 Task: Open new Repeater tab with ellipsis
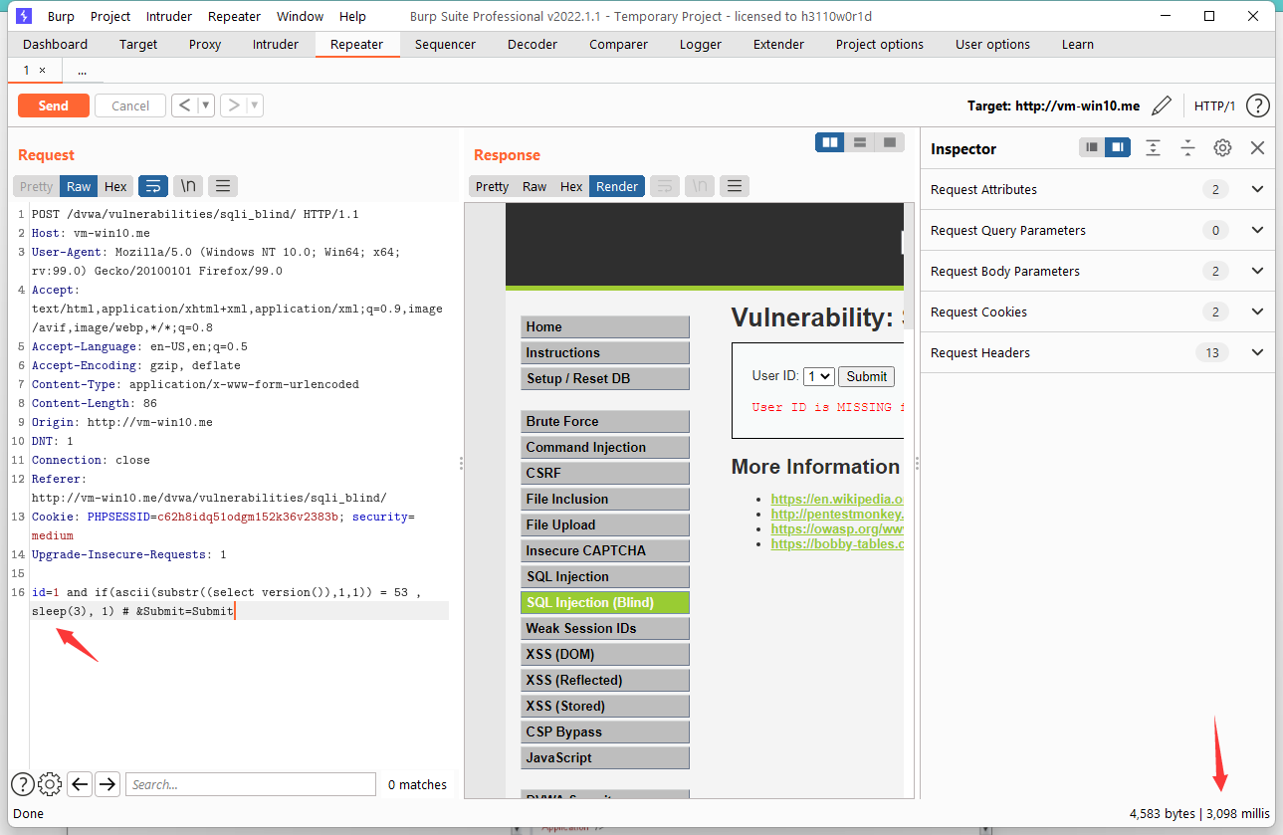pyautogui.click(x=82, y=71)
